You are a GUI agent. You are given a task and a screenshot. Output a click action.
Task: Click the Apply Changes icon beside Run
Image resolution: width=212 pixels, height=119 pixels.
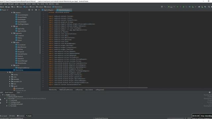pyautogui.click(x=181, y=7)
